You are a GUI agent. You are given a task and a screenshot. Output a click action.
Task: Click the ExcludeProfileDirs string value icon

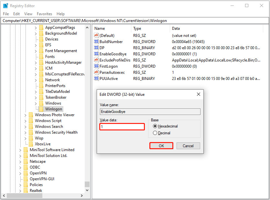96,60
